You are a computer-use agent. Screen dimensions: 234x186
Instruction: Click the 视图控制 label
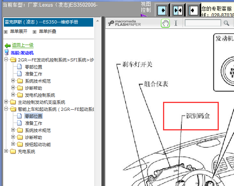(146, 7)
